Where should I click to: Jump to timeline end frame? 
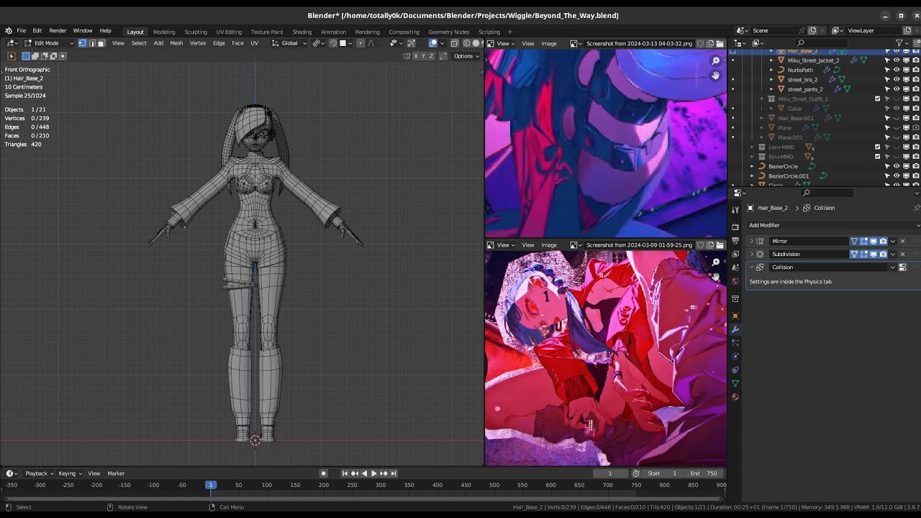click(x=394, y=473)
